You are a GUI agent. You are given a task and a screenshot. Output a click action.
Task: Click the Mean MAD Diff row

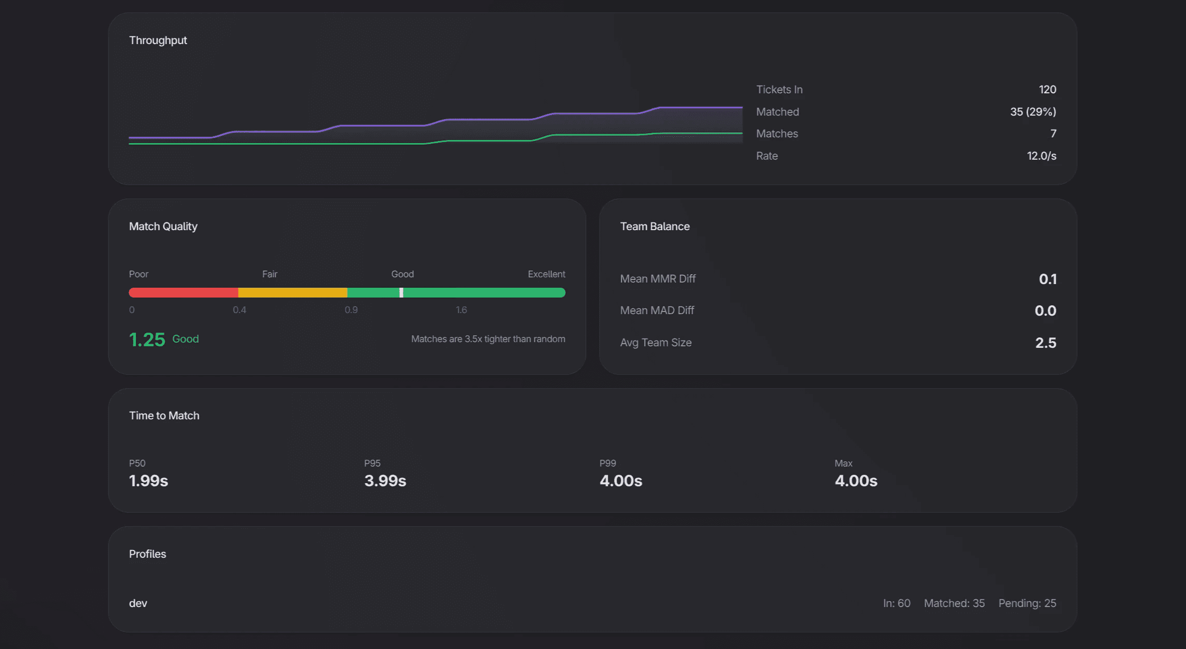pos(657,311)
